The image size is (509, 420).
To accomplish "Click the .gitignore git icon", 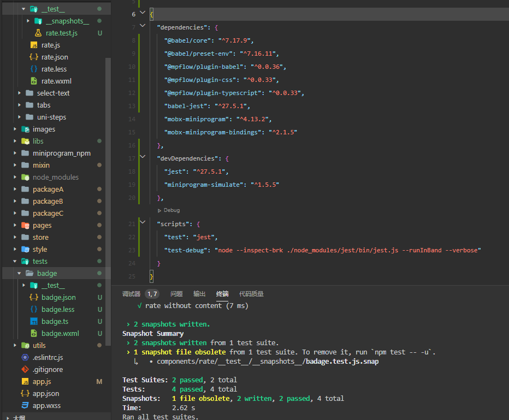I will 25,369.
